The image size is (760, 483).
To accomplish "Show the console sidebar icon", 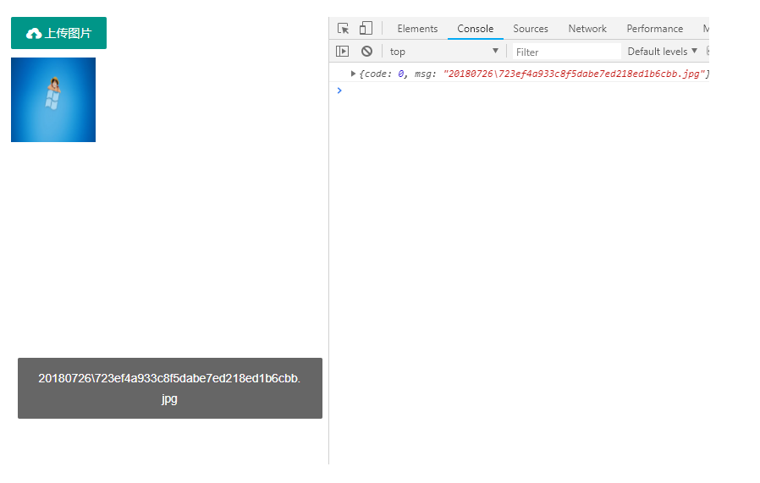I will (x=342, y=52).
